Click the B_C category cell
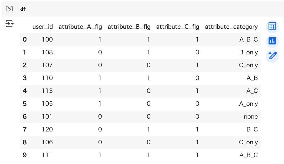This screenshot has width=284, height=164. click(x=252, y=129)
